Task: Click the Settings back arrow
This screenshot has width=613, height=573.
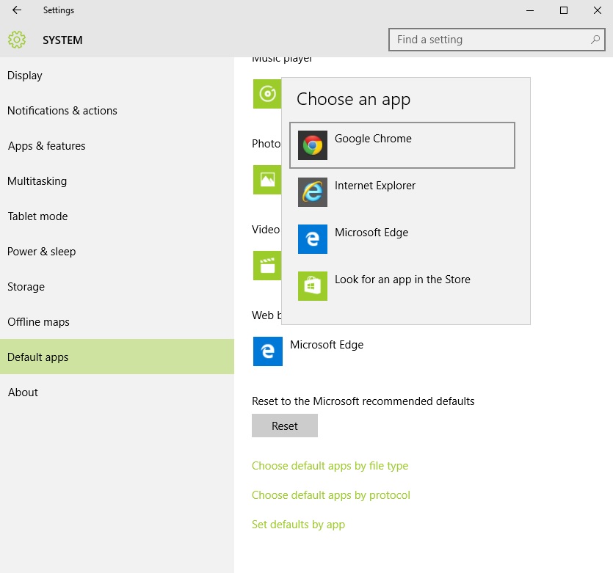Action: [x=17, y=10]
